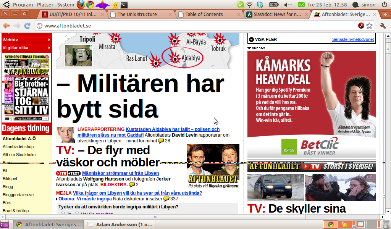Open terminal from the top panel launcher
The image size is (391, 229).
pyautogui.click(x=124, y=5)
